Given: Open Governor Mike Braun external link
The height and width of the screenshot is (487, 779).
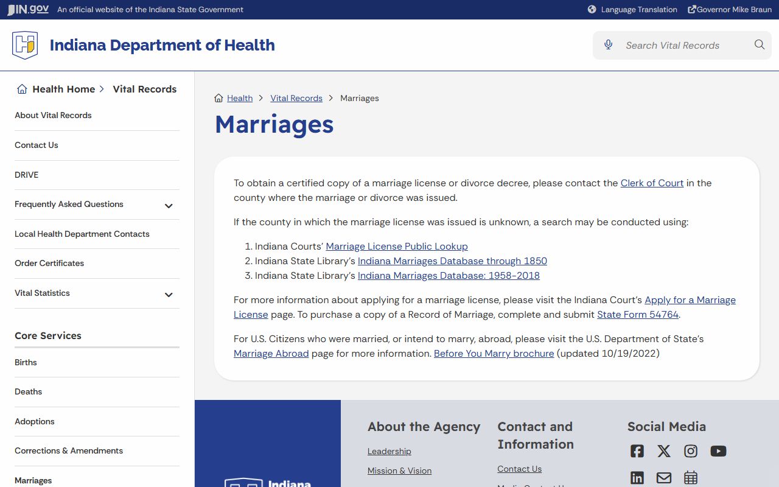Looking at the screenshot, I should [x=730, y=9].
